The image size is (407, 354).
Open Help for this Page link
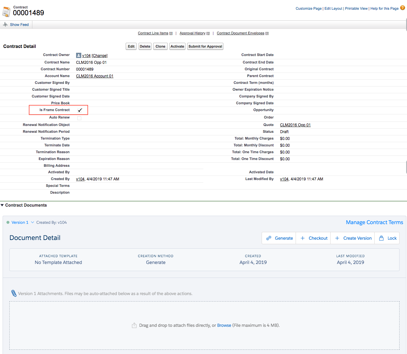tap(384, 8)
